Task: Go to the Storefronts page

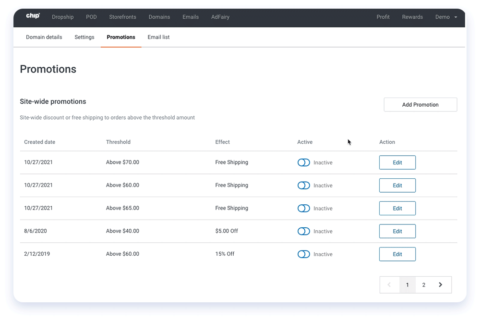Action: pos(122,17)
